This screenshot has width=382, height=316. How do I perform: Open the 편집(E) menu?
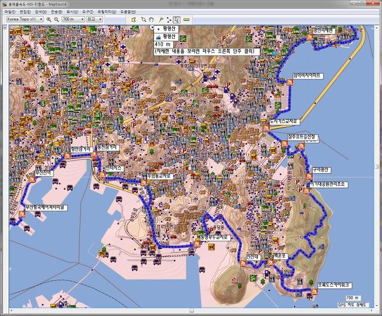pos(25,11)
